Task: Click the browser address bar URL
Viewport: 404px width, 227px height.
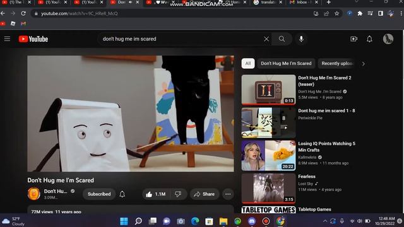Action: click(x=79, y=13)
